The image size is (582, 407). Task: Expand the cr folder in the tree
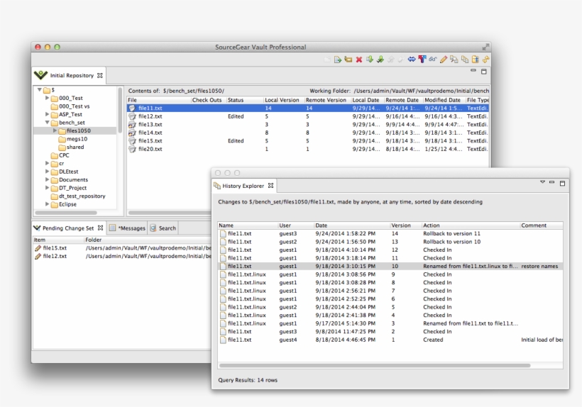coord(47,163)
